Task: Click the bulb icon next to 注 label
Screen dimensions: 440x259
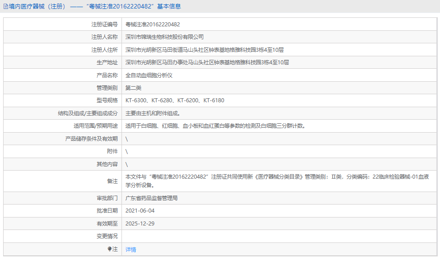Action: [109, 249]
